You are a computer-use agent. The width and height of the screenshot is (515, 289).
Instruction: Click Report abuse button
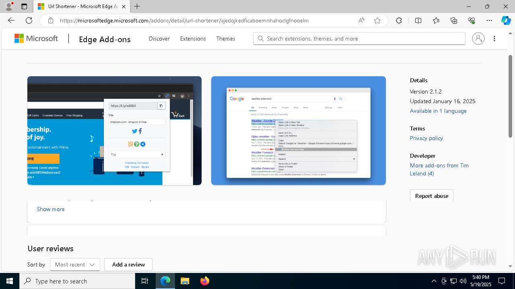coord(432,195)
